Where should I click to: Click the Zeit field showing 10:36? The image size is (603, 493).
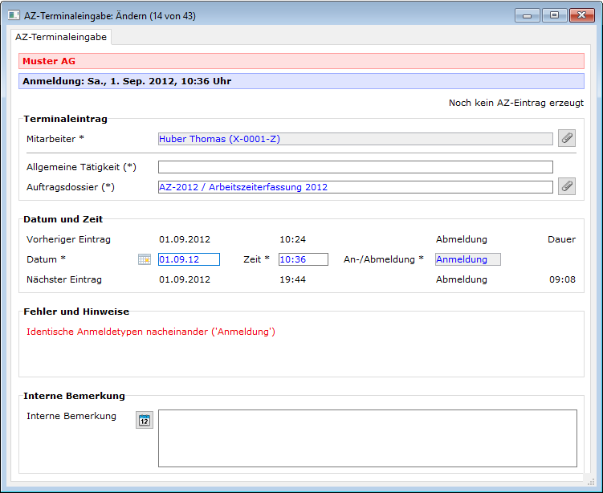tap(303, 259)
